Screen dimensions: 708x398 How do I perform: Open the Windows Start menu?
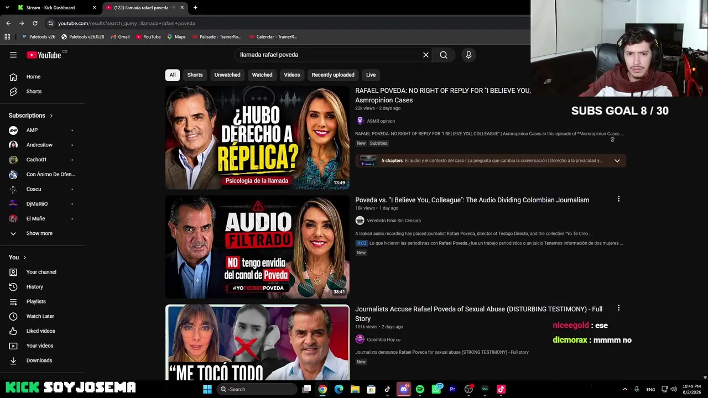click(x=207, y=389)
